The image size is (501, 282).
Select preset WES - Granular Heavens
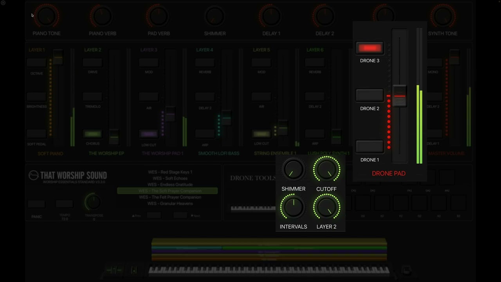(x=170, y=203)
